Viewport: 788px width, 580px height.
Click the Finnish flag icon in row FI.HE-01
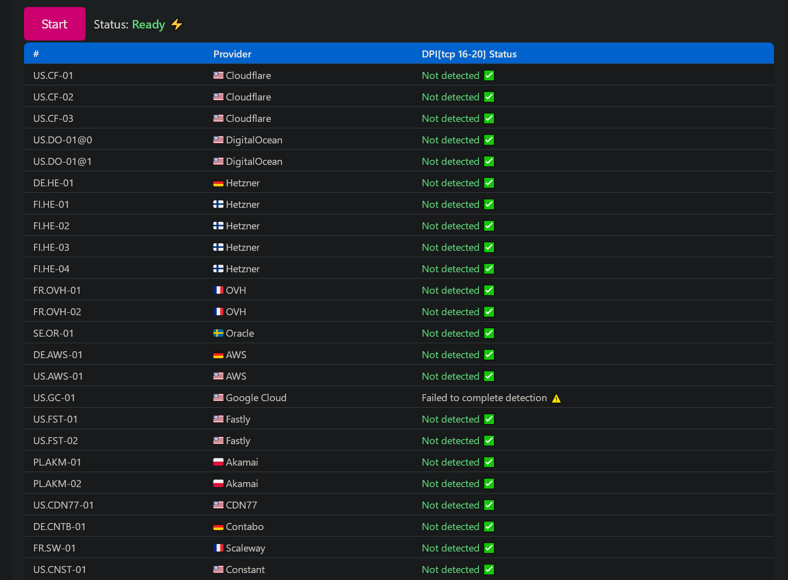click(x=218, y=204)
